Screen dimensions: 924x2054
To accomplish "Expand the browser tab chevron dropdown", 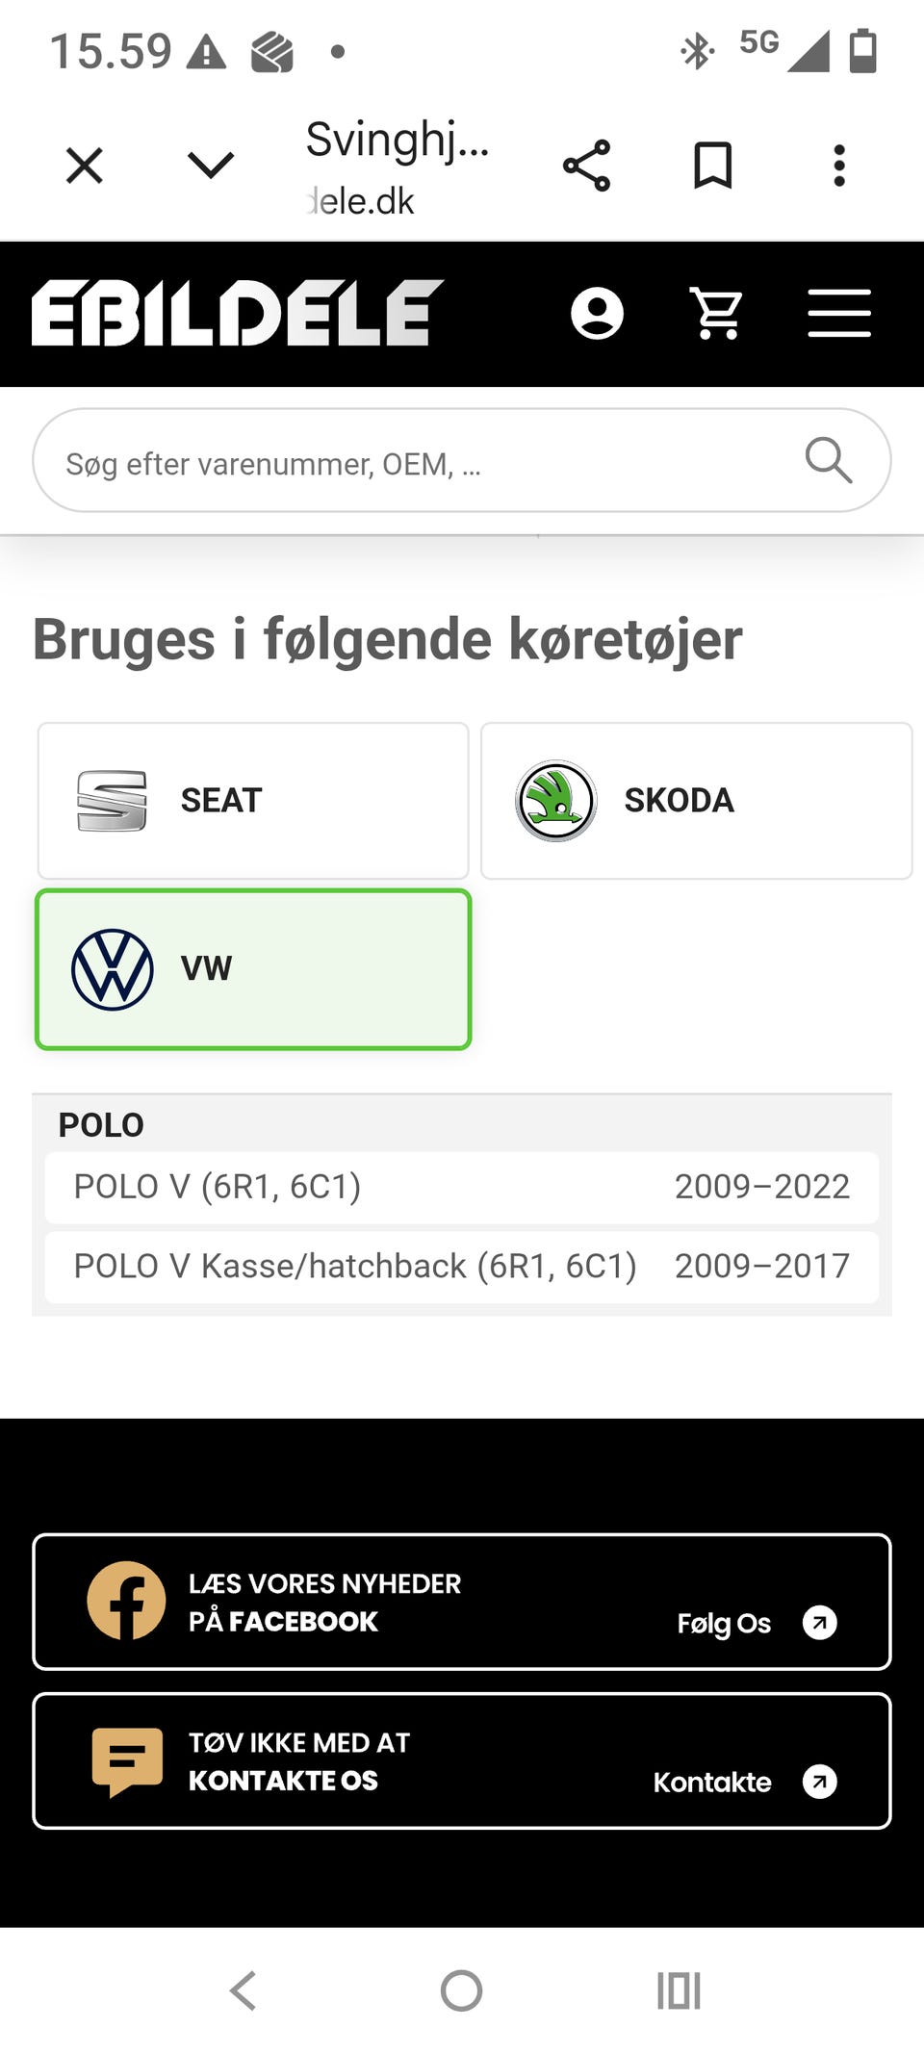I will click(x=210, y=166).
